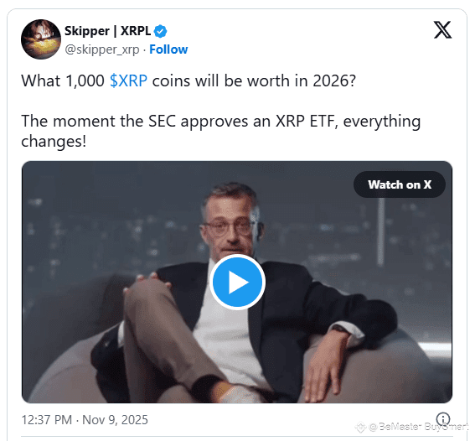
Task: Click the circular info icon beside the timestamp
Action: 443,419
